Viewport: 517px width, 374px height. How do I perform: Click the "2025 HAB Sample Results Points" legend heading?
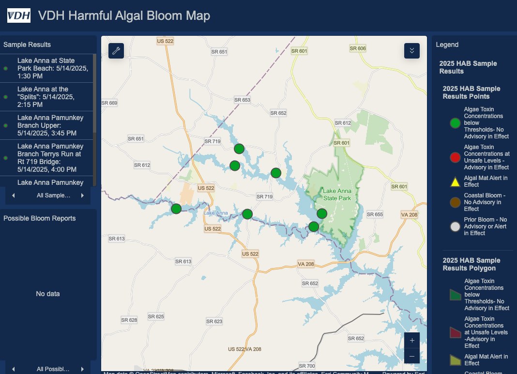[x=471, y=92]
